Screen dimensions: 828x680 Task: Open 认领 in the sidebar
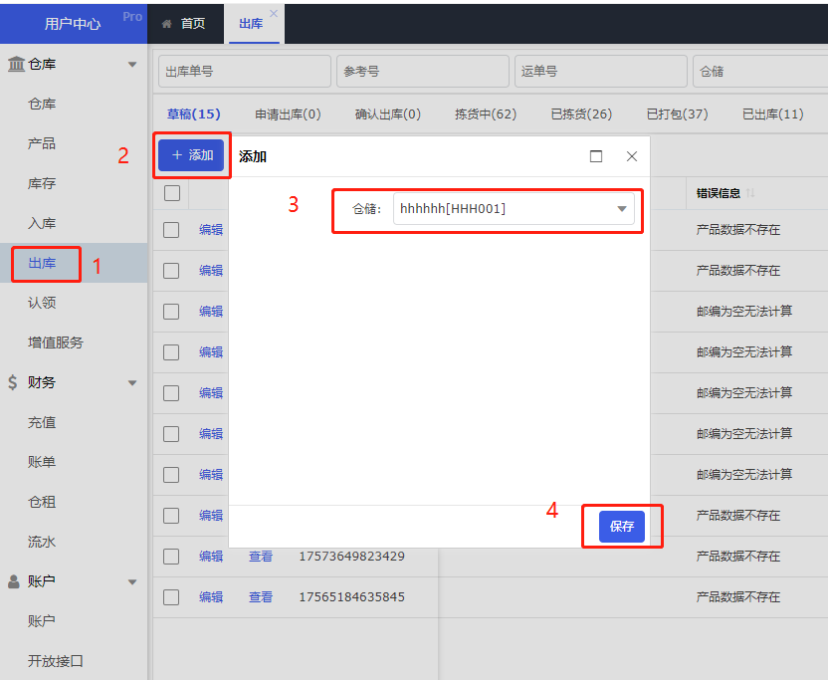coord(42,303)
